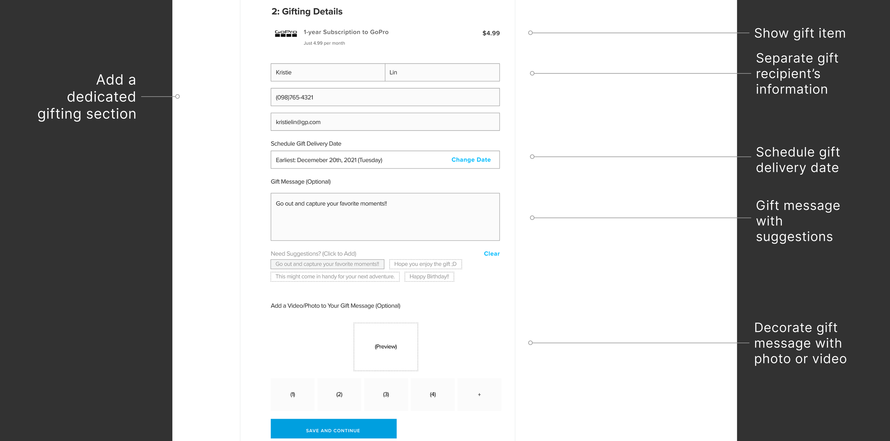The image size is (890, 441).
Task: Click the plus tile to add media
Action: click(479, 394)
